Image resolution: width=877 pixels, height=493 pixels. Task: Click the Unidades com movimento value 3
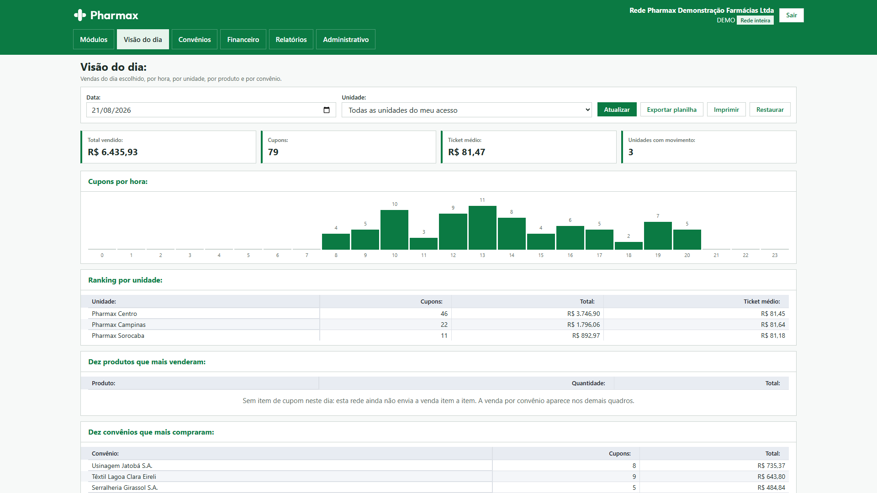pyautogui.click(x=631, y=152)
